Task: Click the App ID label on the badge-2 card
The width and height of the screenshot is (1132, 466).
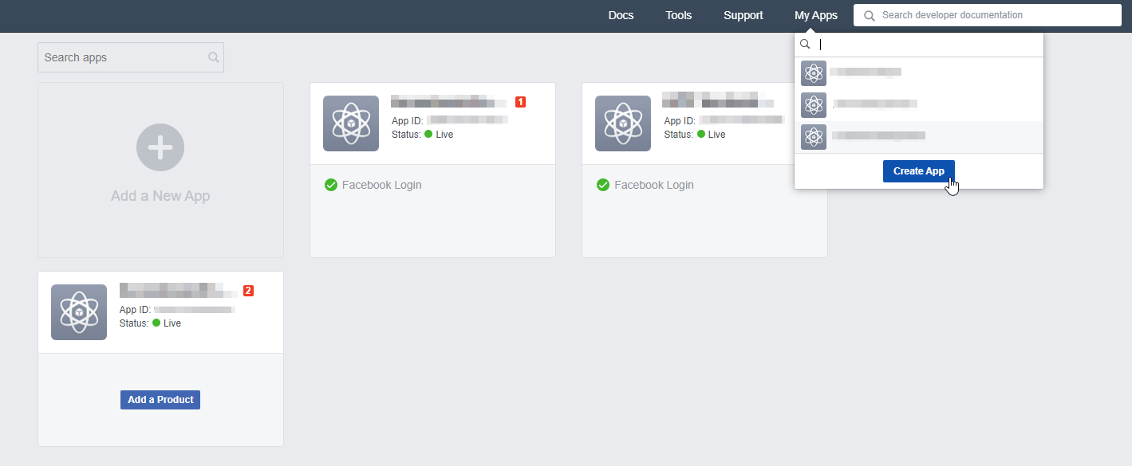Action: (136, 310)
